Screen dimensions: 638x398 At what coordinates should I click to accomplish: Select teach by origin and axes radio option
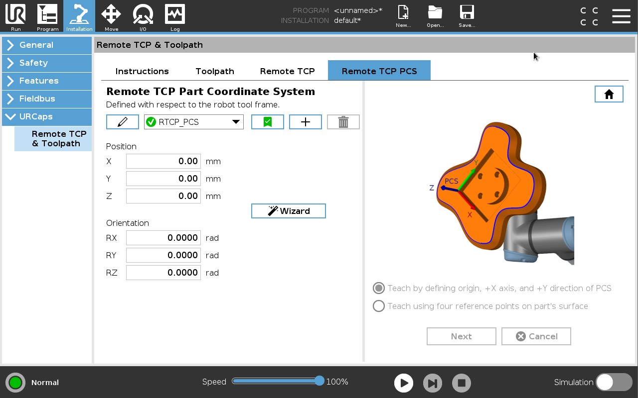[x=379, y=288]
